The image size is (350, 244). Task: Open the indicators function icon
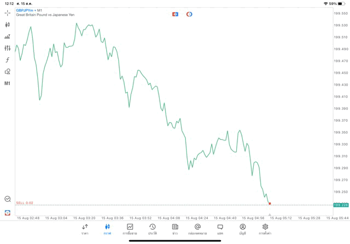click(x=8, y=60)
